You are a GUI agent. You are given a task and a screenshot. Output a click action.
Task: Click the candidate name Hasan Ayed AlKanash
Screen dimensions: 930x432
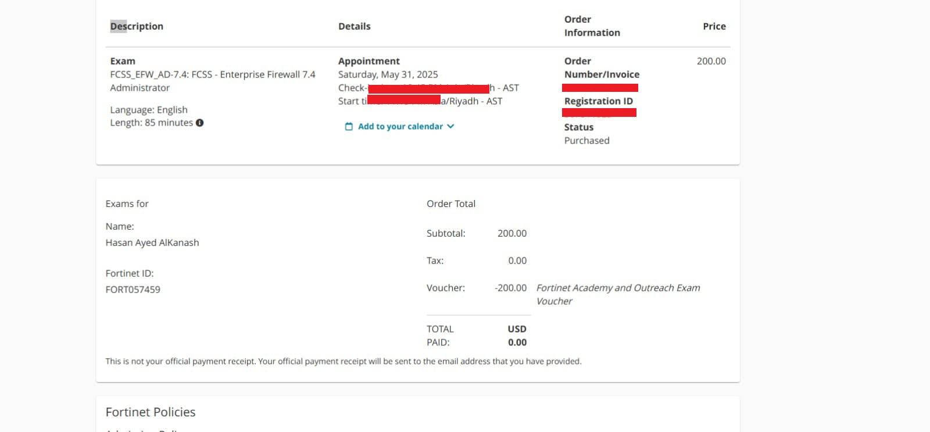click(152, 242)
